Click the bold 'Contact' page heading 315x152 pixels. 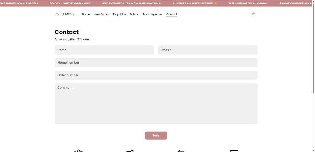click(x=67, y=32)
